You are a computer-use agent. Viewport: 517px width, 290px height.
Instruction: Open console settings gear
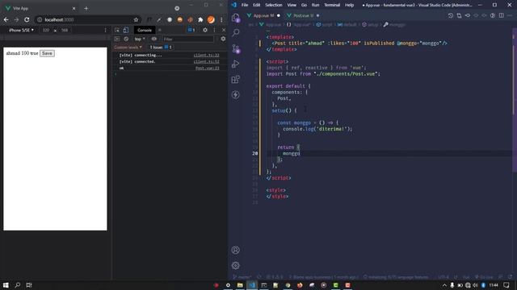(x=223, y=39)
